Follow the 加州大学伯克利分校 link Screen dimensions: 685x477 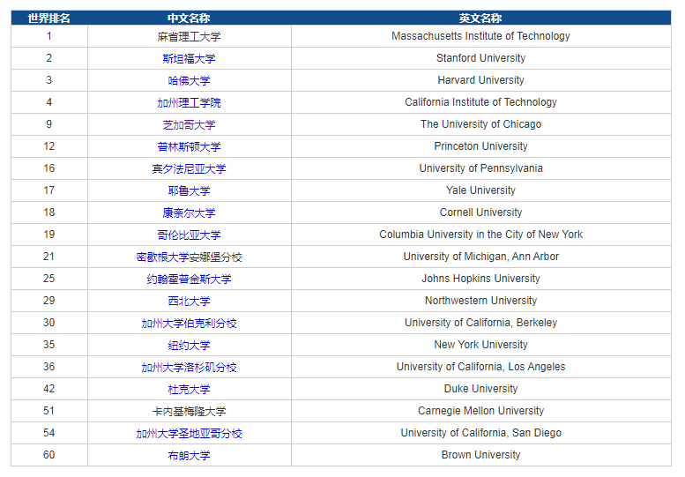(189, 323)
